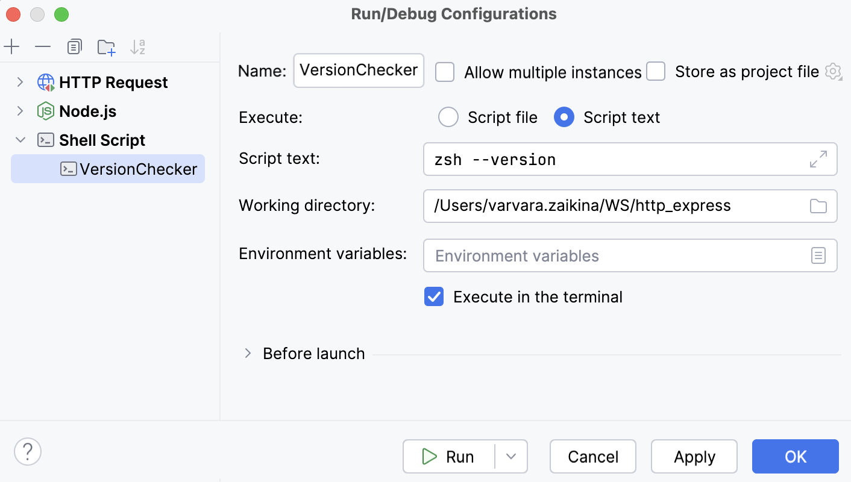Disable Execute in the terminal
Screen dimensions: 851x482
point(433,296)
